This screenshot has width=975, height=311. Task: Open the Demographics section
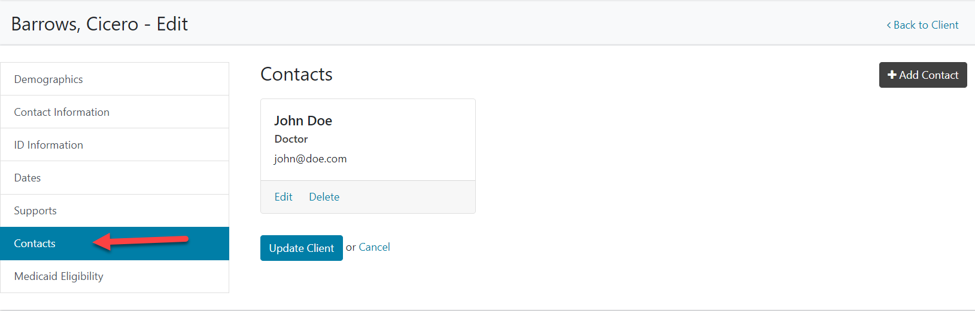tap(48, 79)
